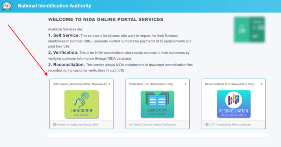
Task: Open the CIG Transactions Reconciliations link
Action: (230, 125)
